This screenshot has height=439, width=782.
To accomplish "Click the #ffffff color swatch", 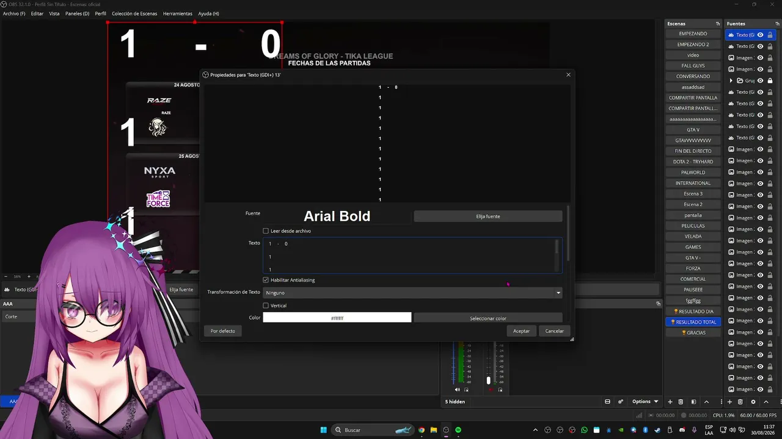I will tap(337, 318).
